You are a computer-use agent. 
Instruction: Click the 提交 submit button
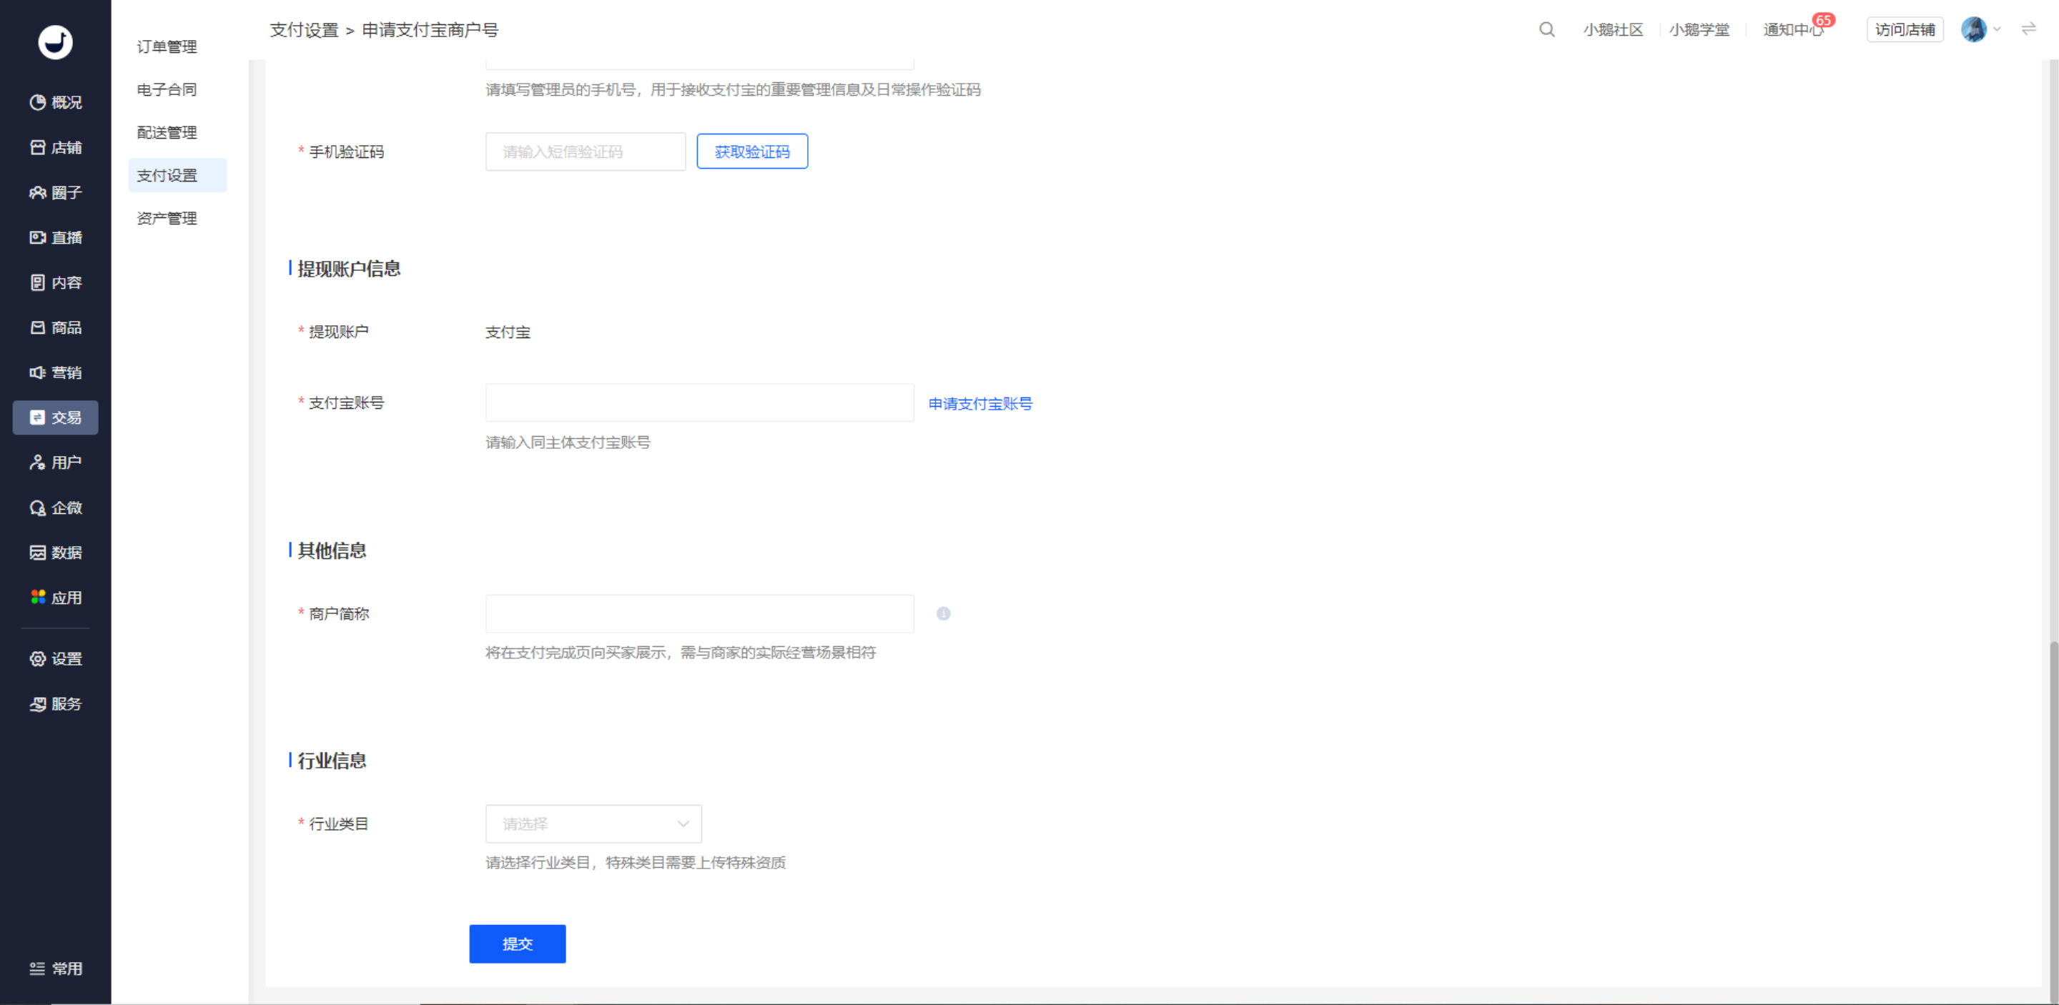pos(517,944)
